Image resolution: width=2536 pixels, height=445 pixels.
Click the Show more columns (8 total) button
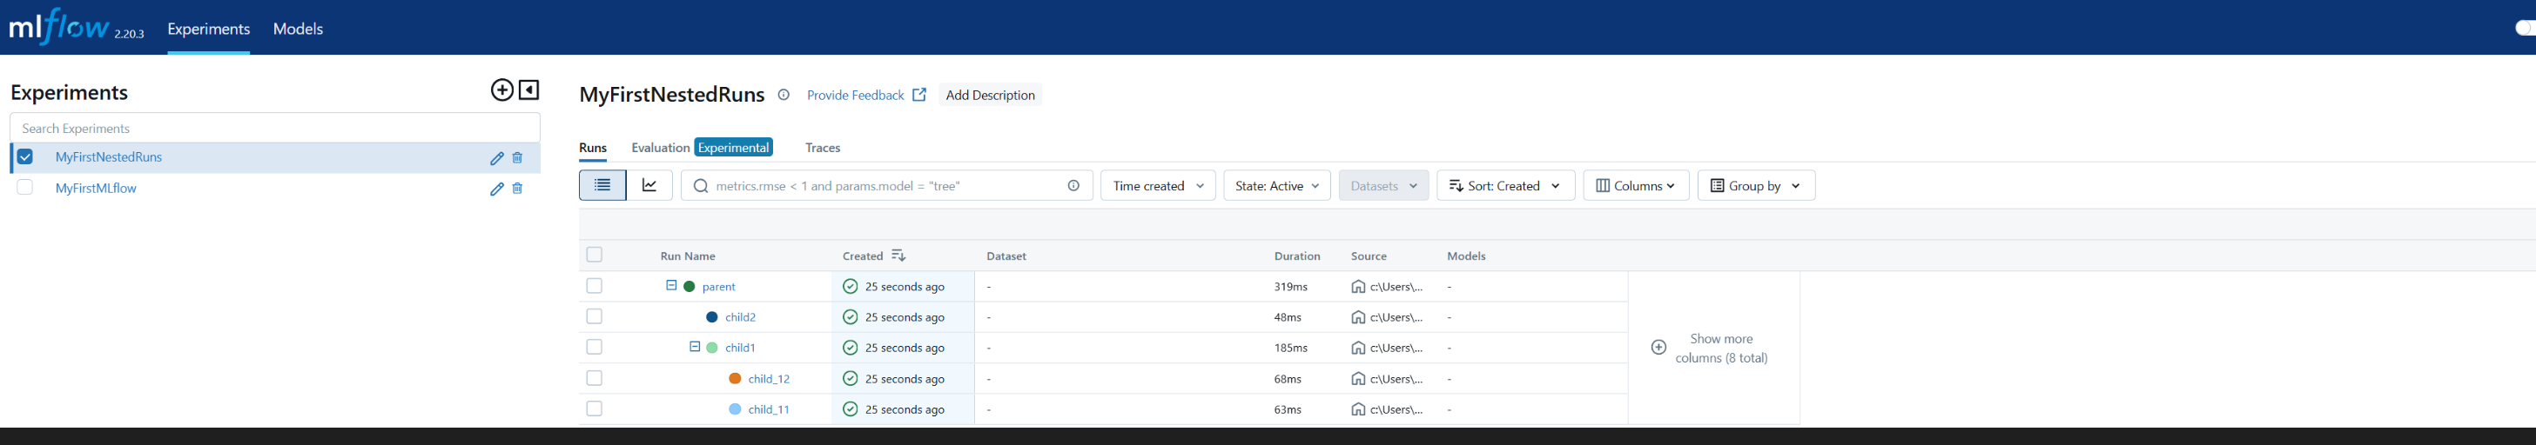click(x=1714, y=348)
